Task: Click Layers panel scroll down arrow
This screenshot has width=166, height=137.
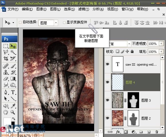Action: point(162,127)
